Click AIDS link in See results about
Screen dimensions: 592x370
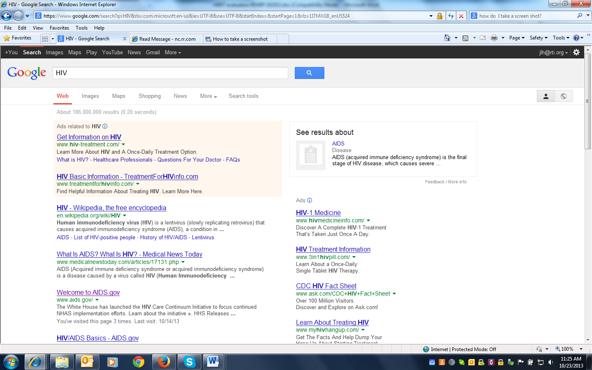[x=338, y=143]
